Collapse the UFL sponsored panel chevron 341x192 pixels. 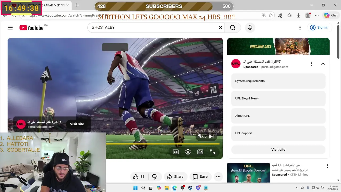[323, 64]
